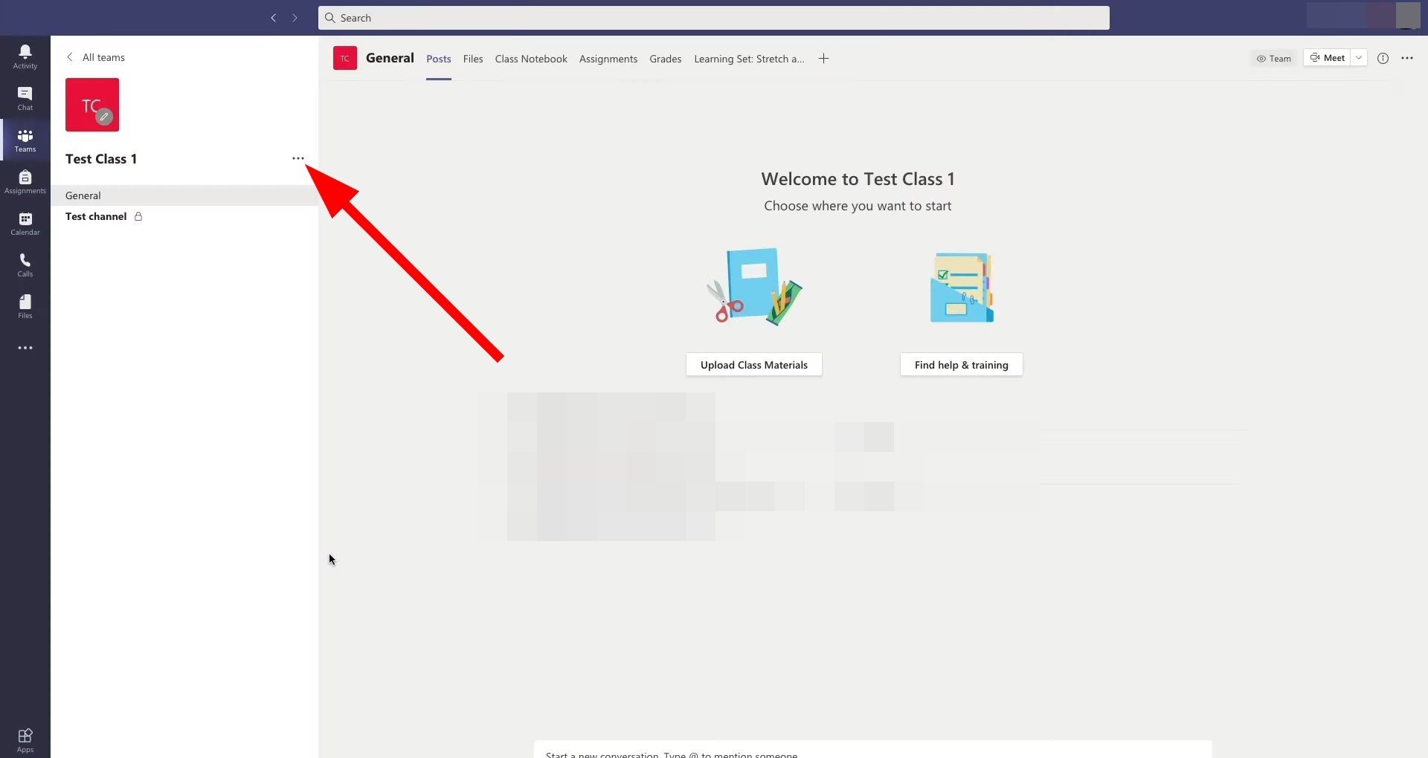Open the Calendar app
This screenshot has width=1428, height=758.
coord(25,223)
